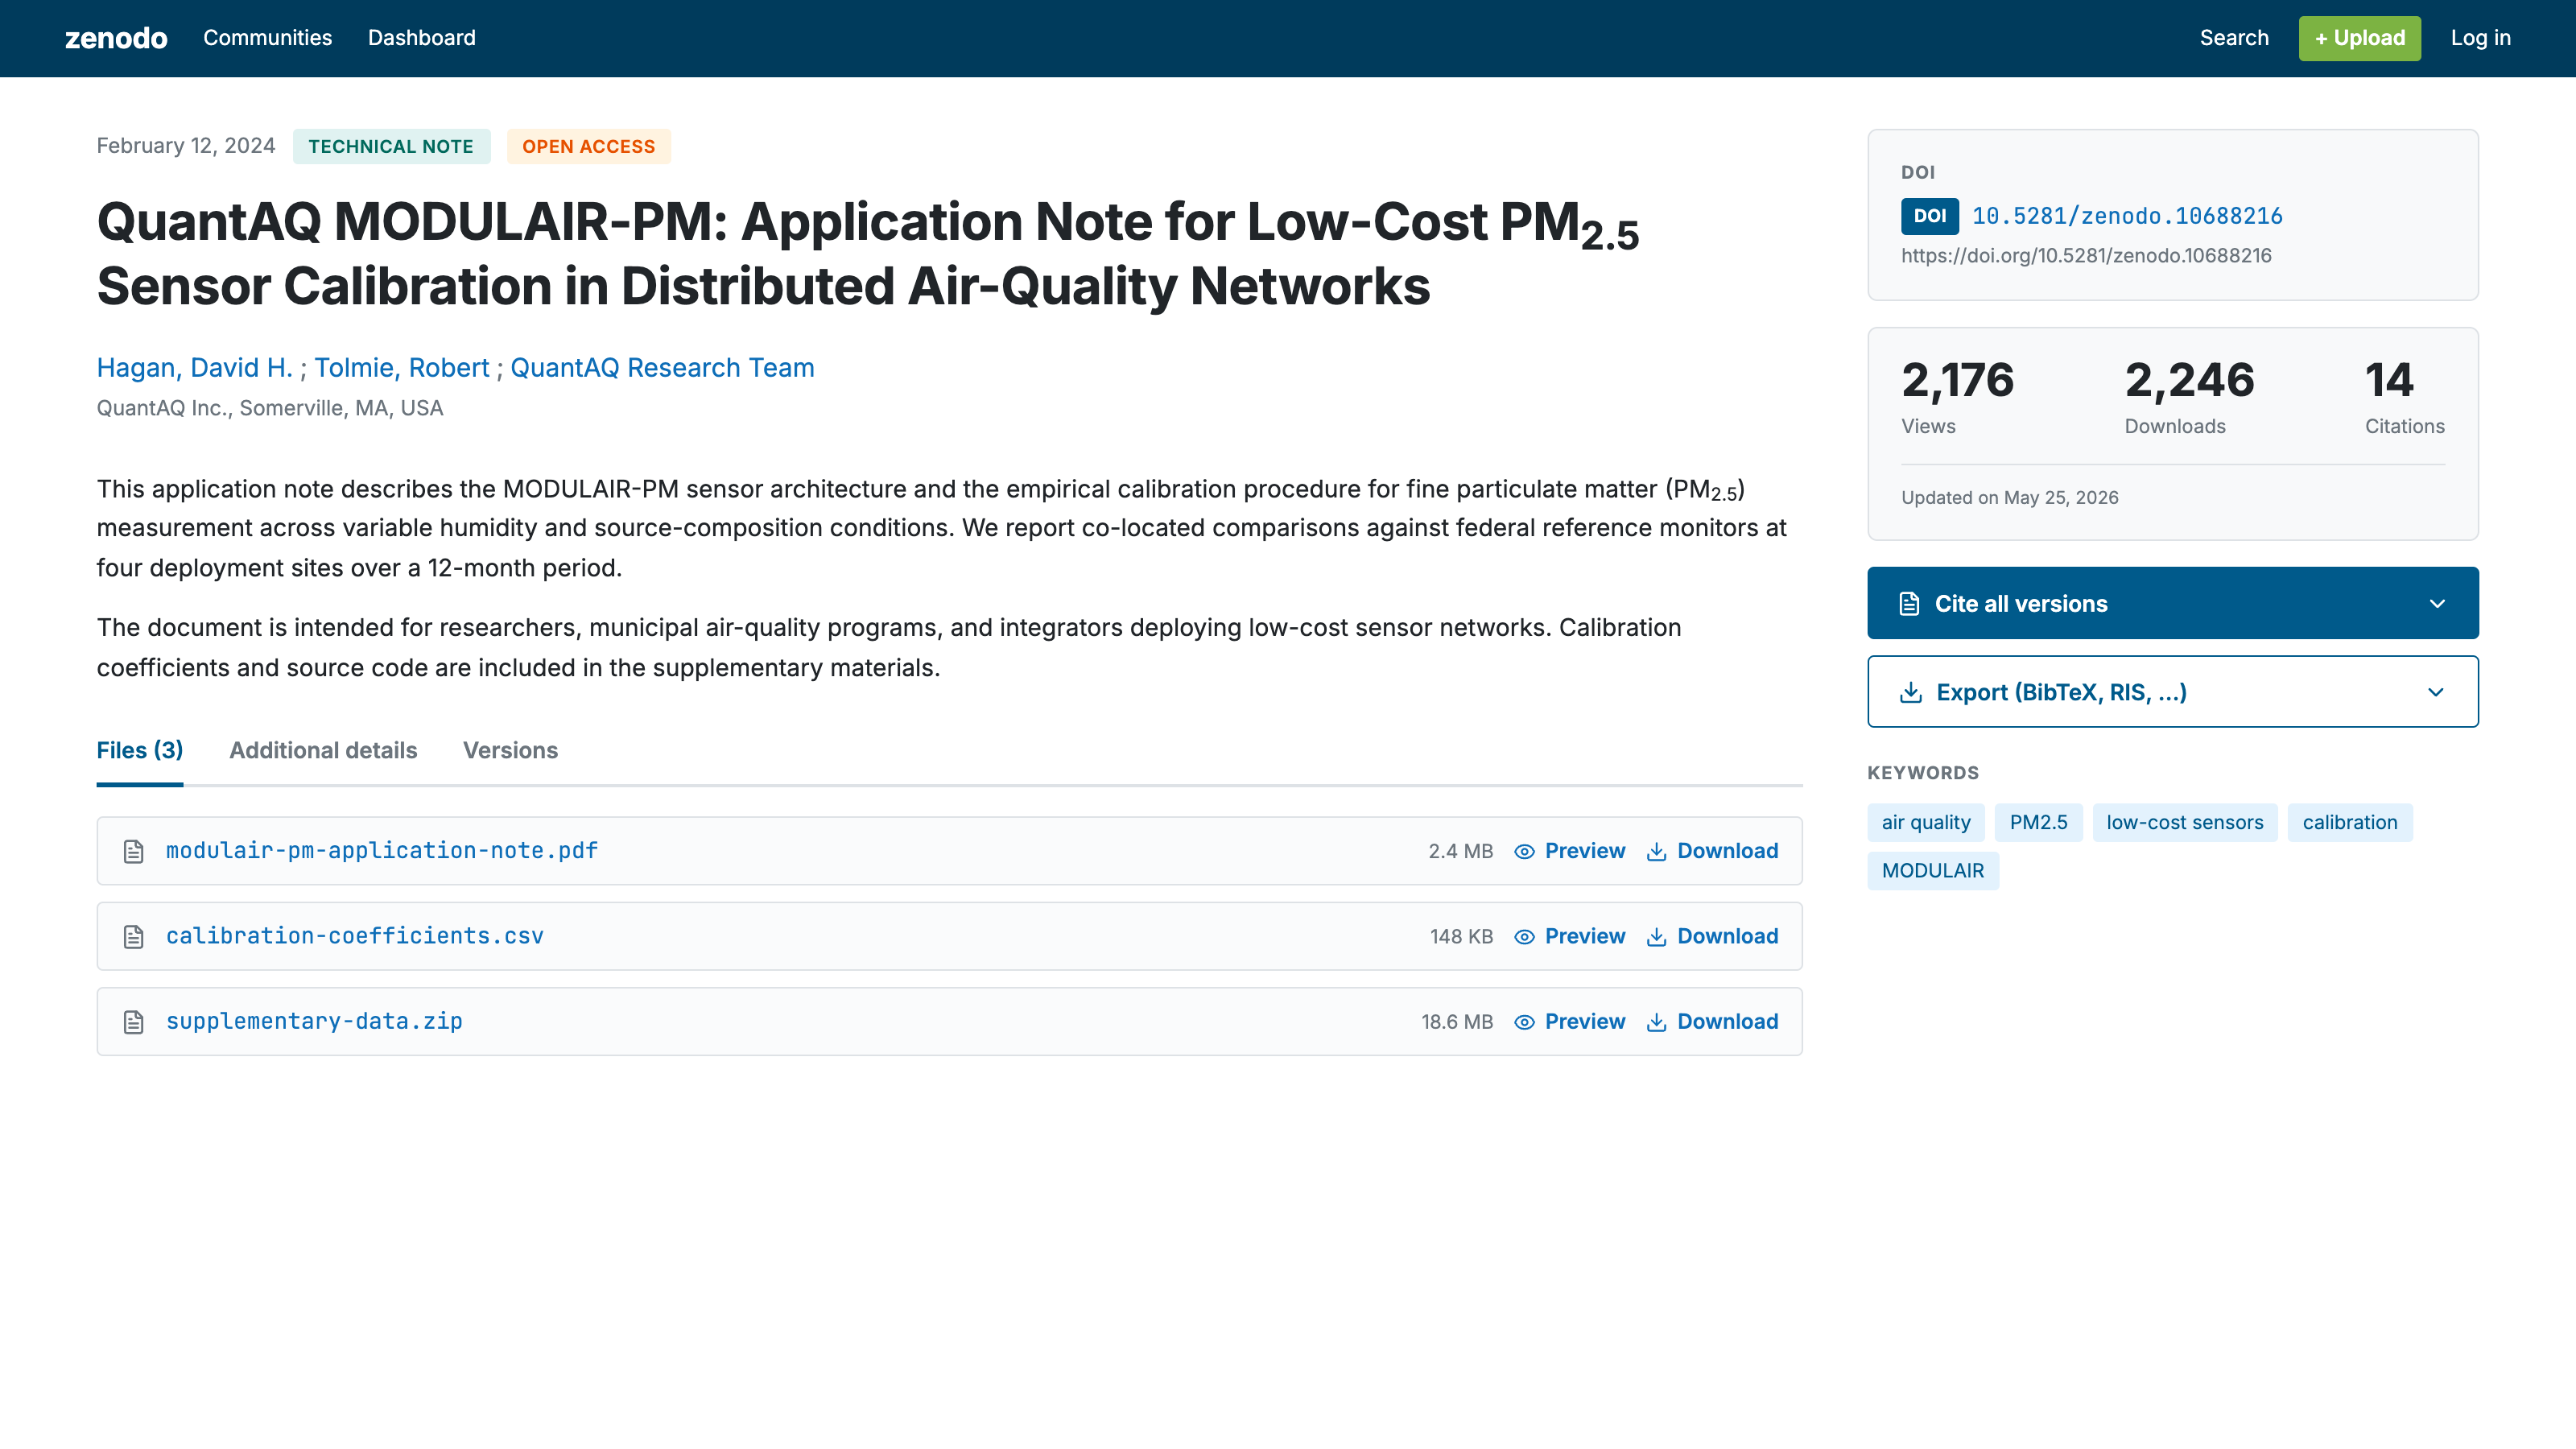Switch to Additional details tab

[323, 750]
